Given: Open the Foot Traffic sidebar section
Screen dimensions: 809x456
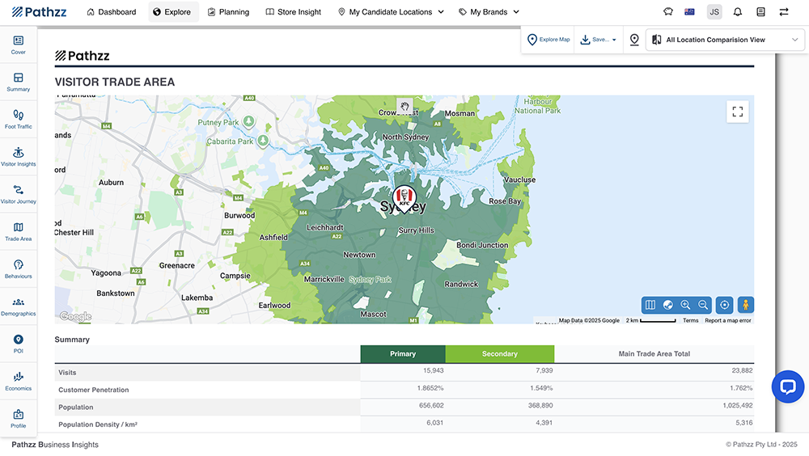Looking at the screenshot, I should click(18, 120).
